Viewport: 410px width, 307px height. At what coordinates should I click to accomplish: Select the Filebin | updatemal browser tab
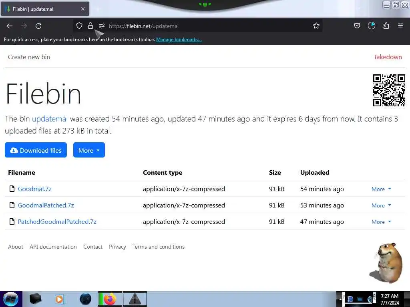(x=45, y=9)
